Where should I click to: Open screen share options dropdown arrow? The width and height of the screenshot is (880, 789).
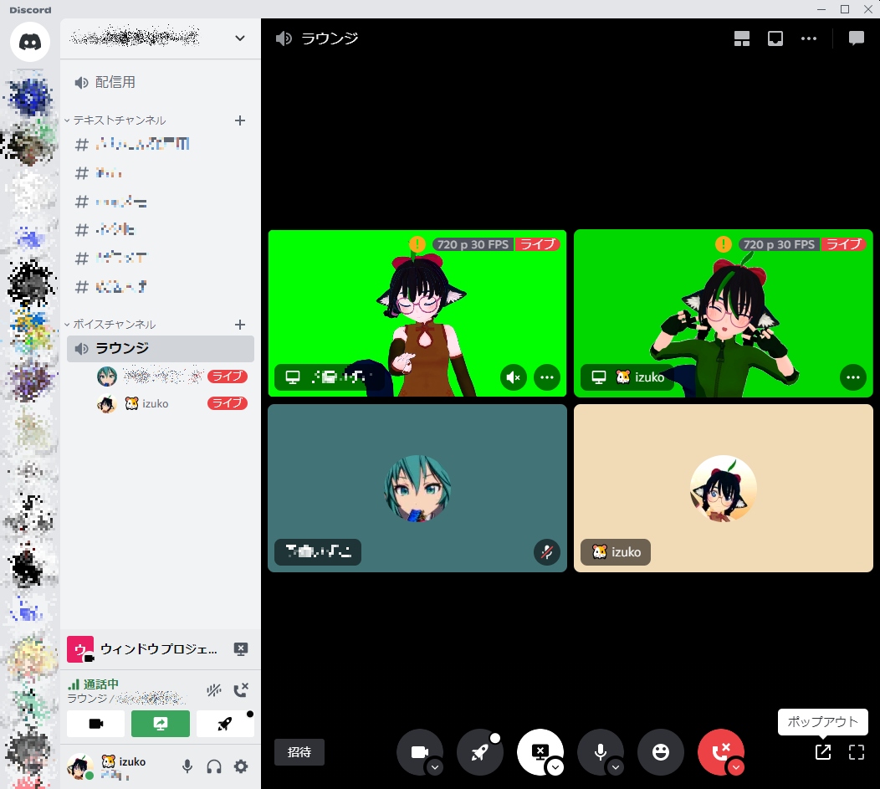(x=555, y=767)
